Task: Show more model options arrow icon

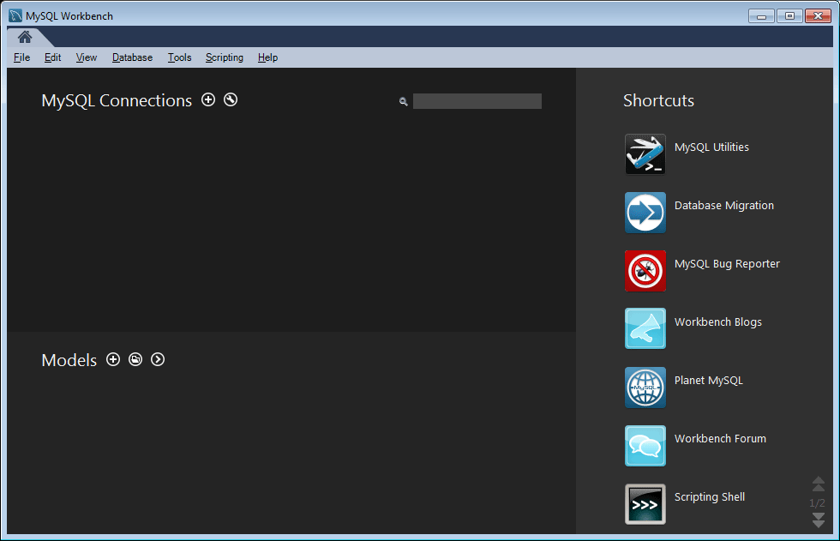Action: (x=158, y=359)
